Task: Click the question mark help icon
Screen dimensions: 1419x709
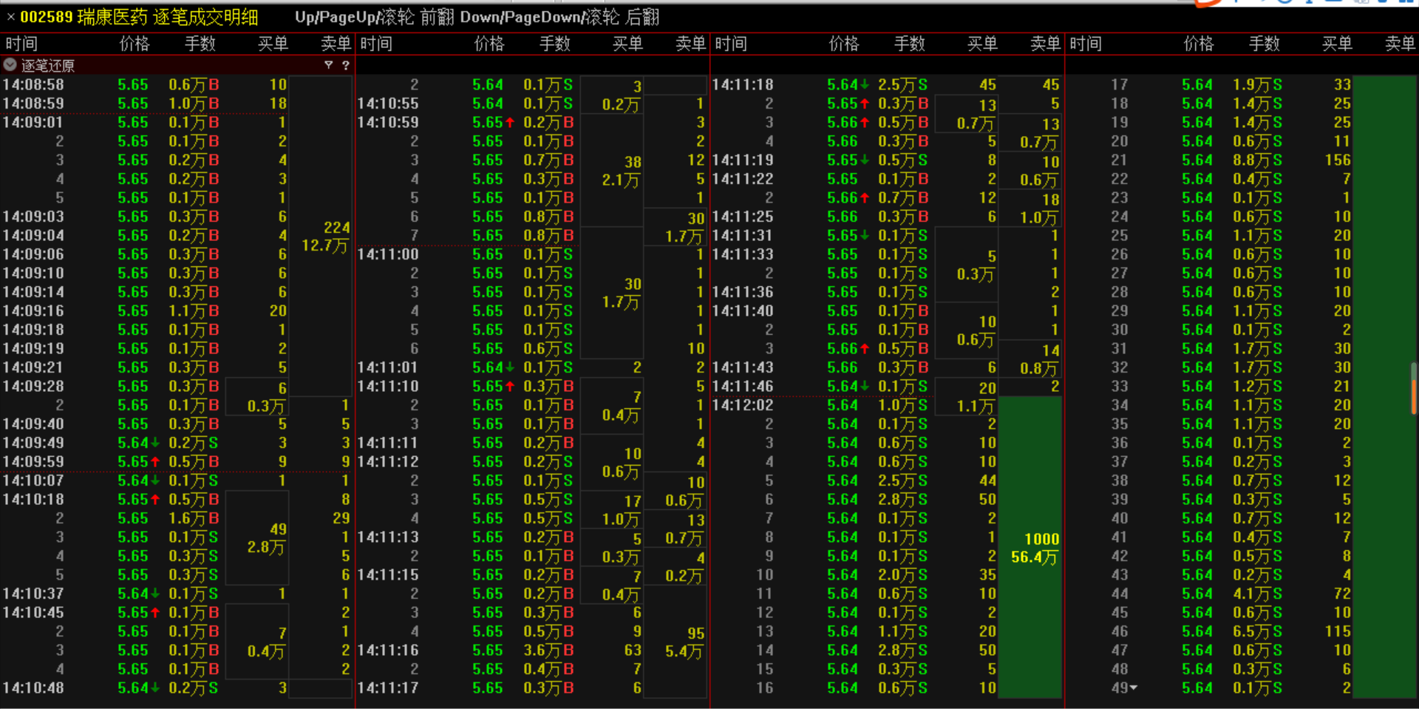Action: (345, 65)
